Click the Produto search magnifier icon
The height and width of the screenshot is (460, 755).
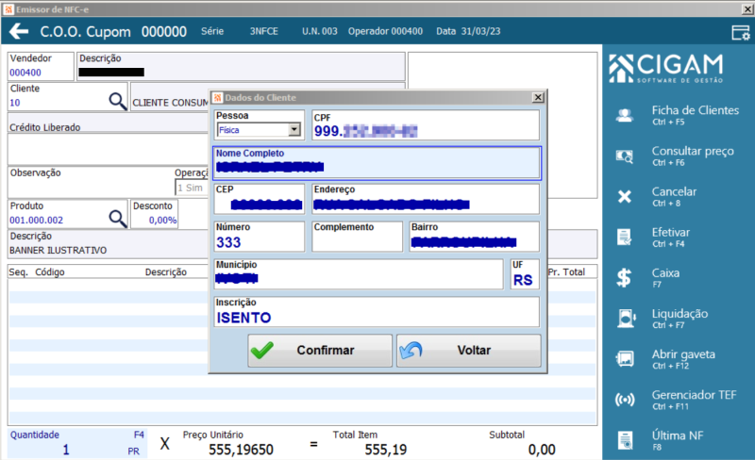tap(117, 218)
